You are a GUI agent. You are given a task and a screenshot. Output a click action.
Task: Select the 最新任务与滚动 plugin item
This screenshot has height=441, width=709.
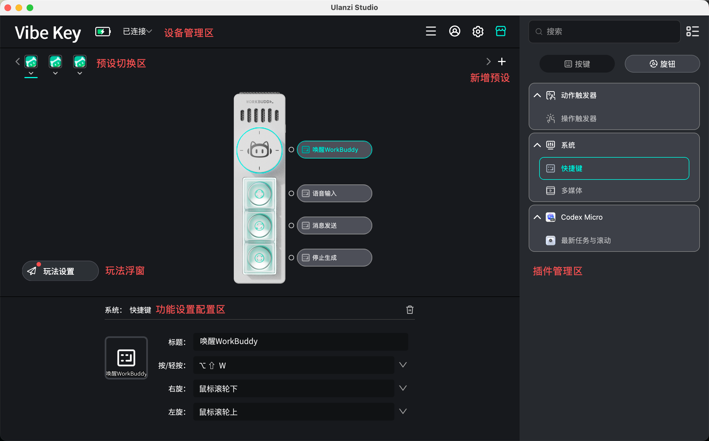coord(614,241)
